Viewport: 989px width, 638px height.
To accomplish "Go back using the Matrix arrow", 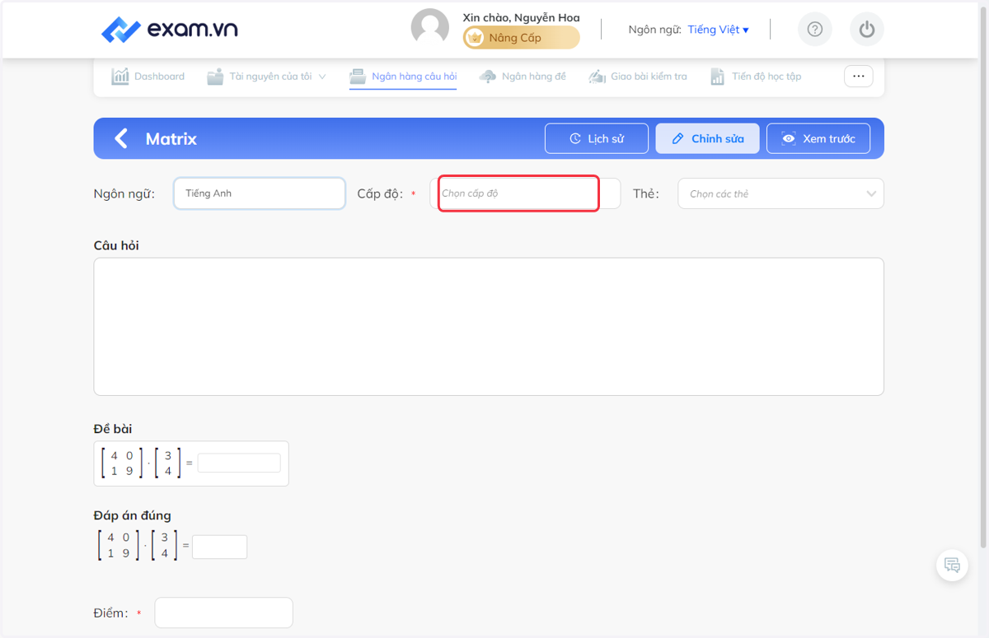I will [x=121, y=138].
